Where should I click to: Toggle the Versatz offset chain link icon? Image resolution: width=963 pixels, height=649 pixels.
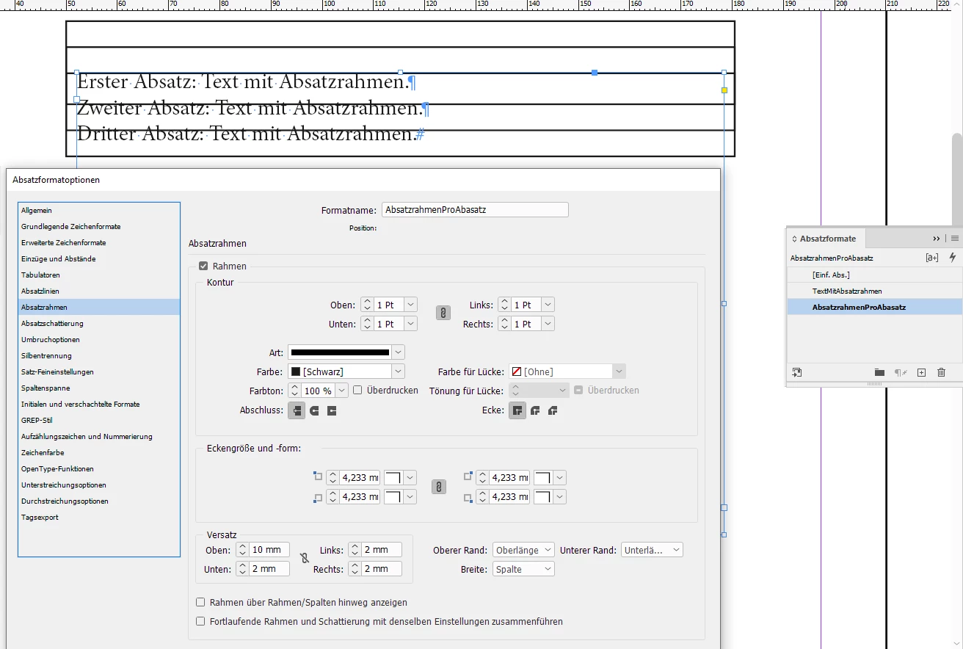(305, 559)
